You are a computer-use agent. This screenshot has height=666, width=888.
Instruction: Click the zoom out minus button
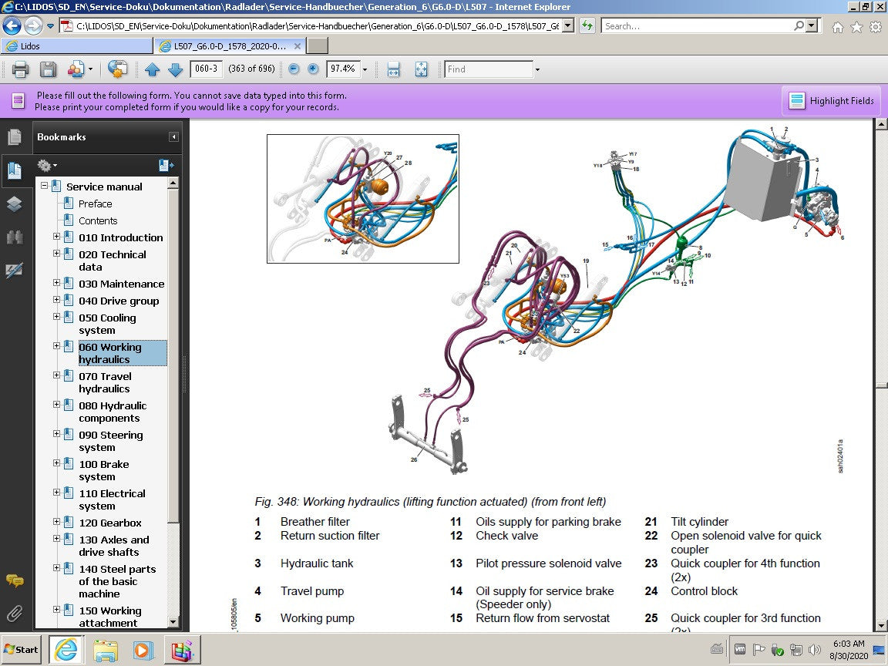(294, 69)
